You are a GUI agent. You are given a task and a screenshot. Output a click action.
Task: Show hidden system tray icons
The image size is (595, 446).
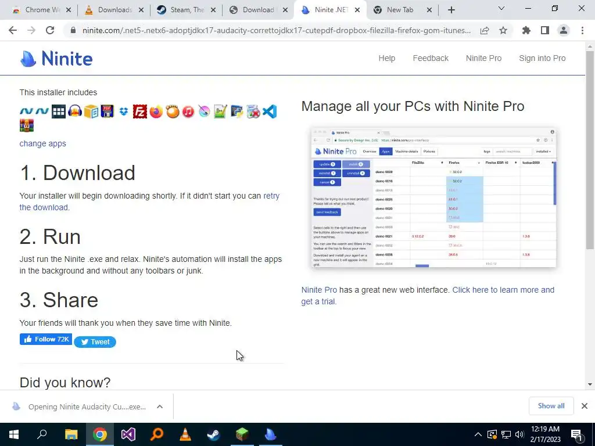point(478,434)
